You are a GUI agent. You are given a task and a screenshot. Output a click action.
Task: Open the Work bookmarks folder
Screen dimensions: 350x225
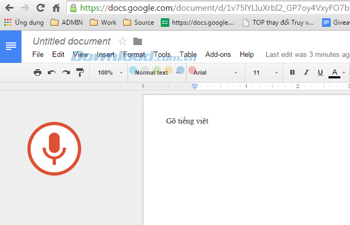tap(103, 23)
